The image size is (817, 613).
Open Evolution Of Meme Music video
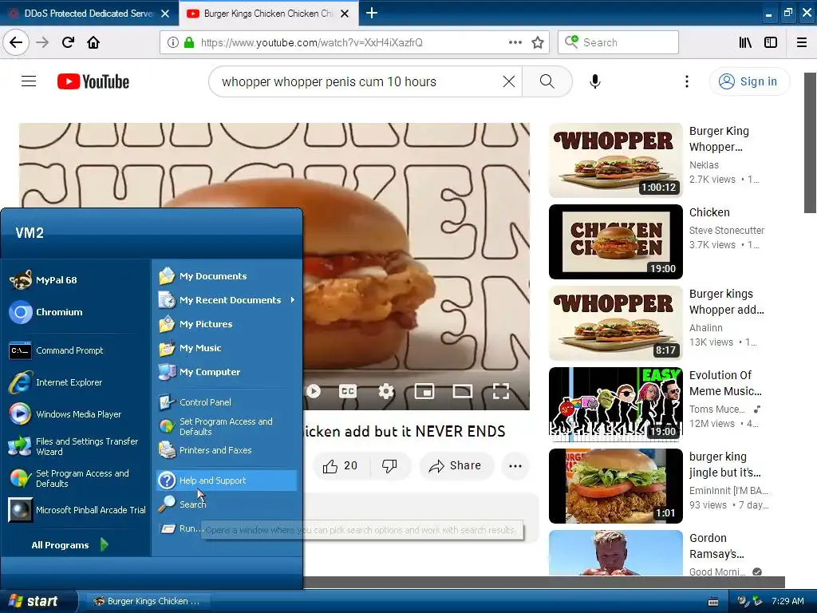(615, 405)
